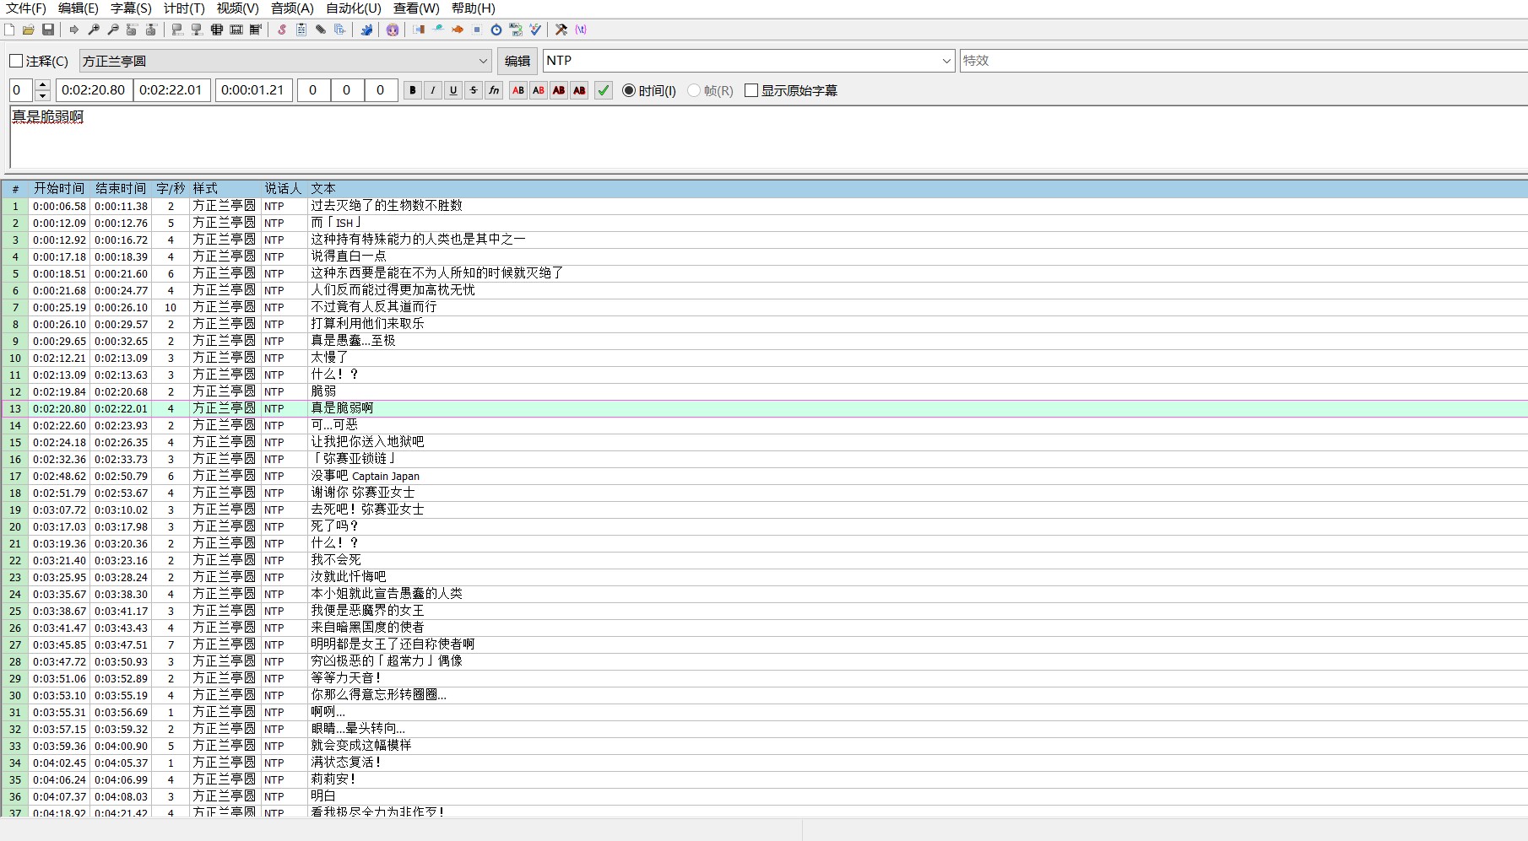
Task: Jump video to subtitle start
Action: tap(132, 30)
